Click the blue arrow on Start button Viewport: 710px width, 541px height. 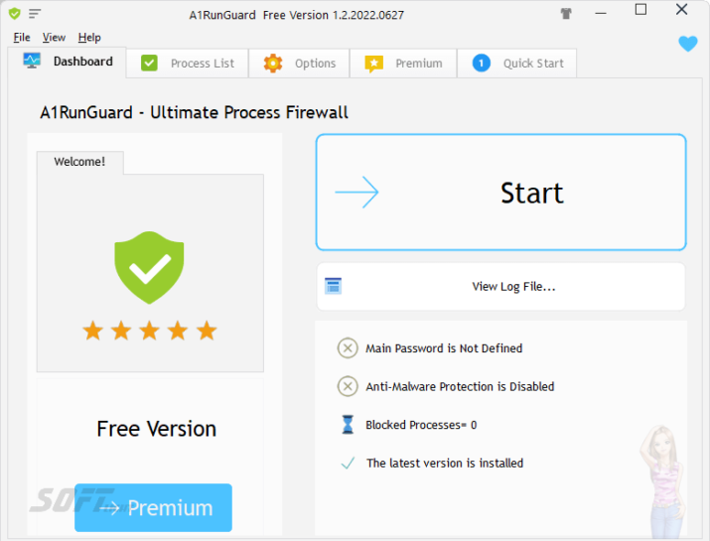356,193
